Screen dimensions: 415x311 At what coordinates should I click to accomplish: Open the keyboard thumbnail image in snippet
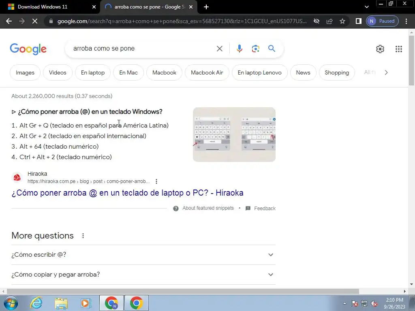[x=234, y=134]
